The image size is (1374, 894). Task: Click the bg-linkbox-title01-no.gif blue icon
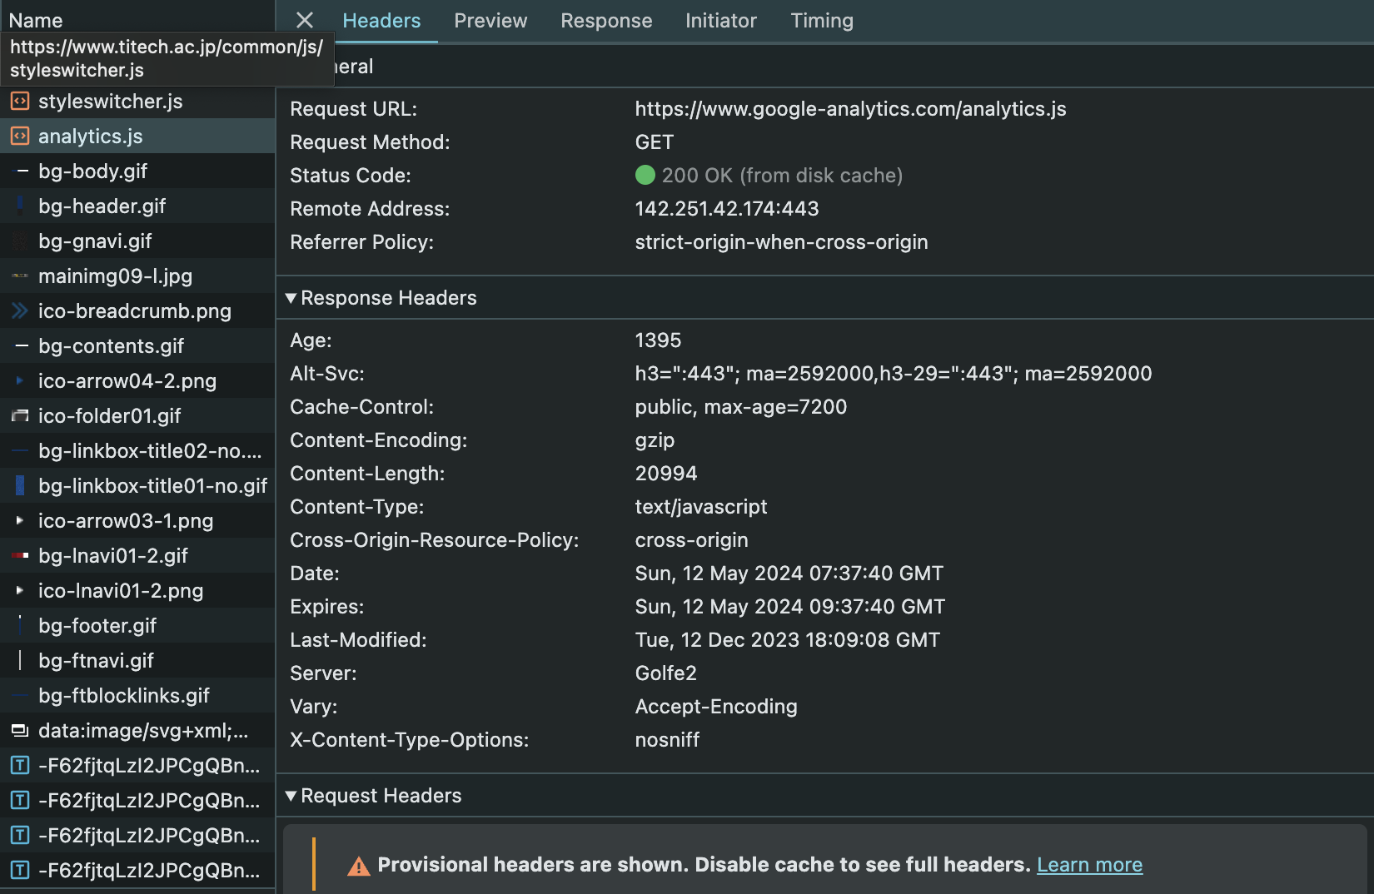[20, 486]
